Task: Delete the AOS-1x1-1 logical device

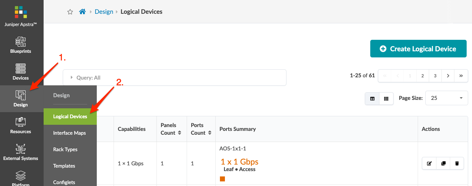Action: pos(457,163)
